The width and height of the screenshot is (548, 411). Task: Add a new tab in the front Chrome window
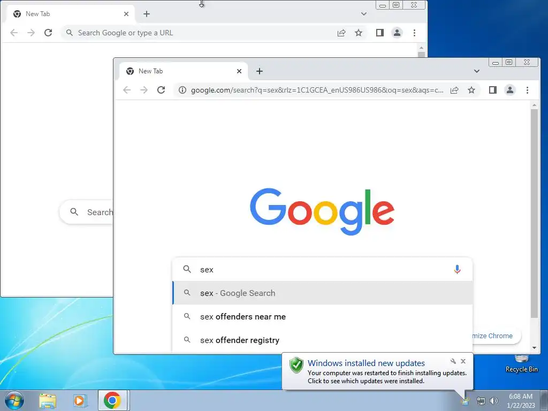(260, 71)
